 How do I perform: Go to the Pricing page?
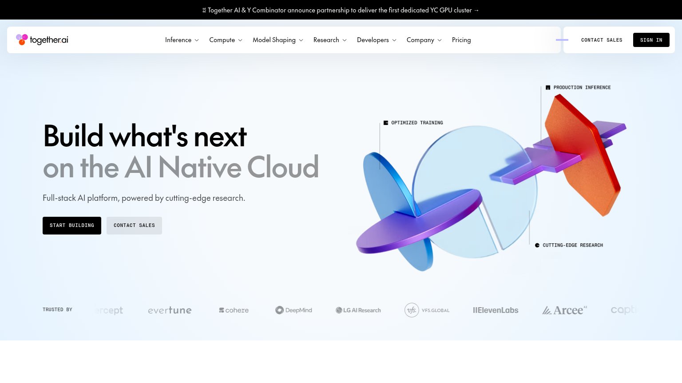click(x=461, y=40)
